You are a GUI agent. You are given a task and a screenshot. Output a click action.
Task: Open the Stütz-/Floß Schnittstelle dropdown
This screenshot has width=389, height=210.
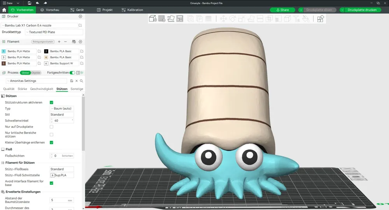click(62, 175)
